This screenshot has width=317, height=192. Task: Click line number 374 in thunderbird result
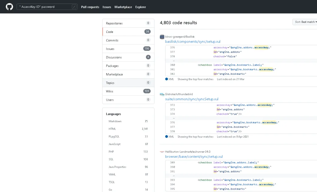click(173, 114)
